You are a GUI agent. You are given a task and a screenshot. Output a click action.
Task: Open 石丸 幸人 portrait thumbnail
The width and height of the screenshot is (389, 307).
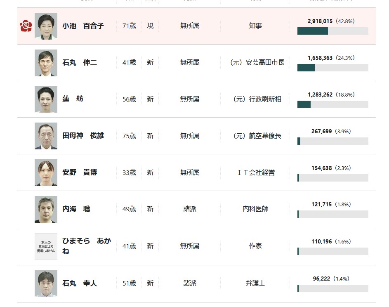[x=46, y=283]
